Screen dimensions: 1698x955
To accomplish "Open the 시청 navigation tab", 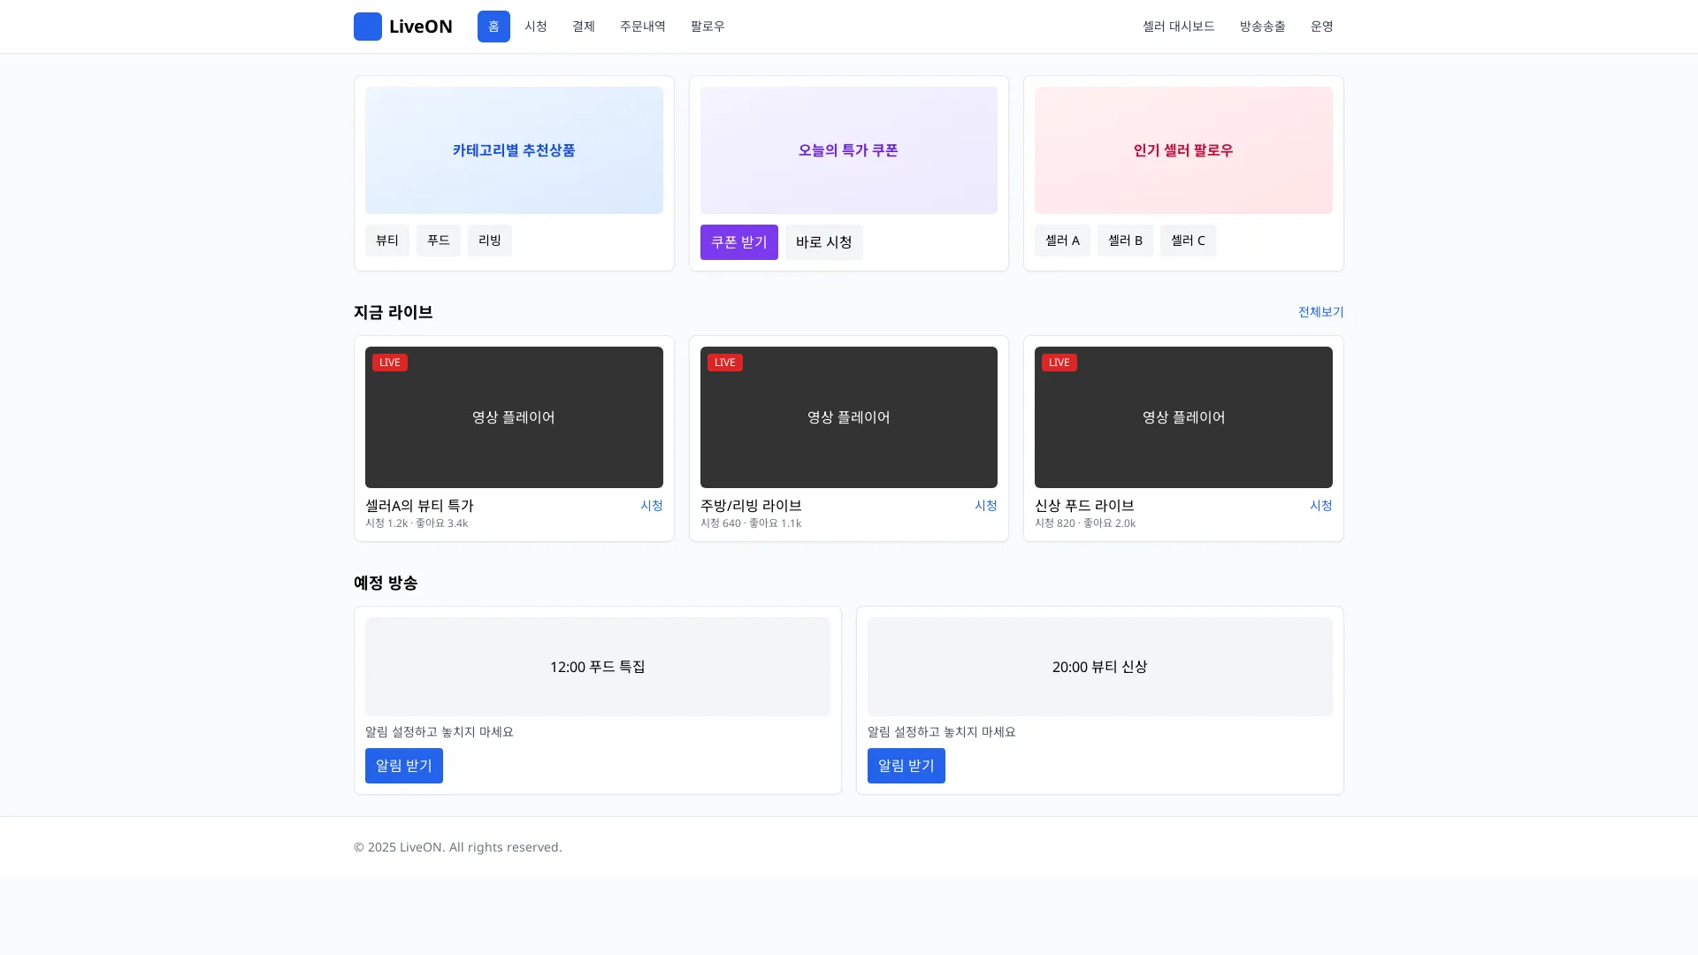I will tap(536, 27).
